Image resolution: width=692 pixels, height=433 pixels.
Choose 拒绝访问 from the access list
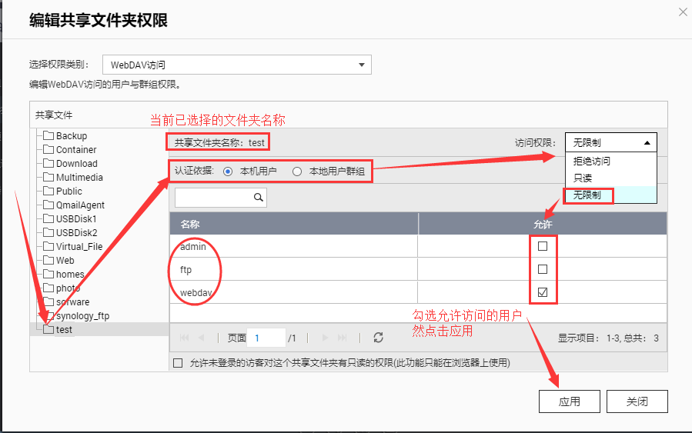(592, 162)
